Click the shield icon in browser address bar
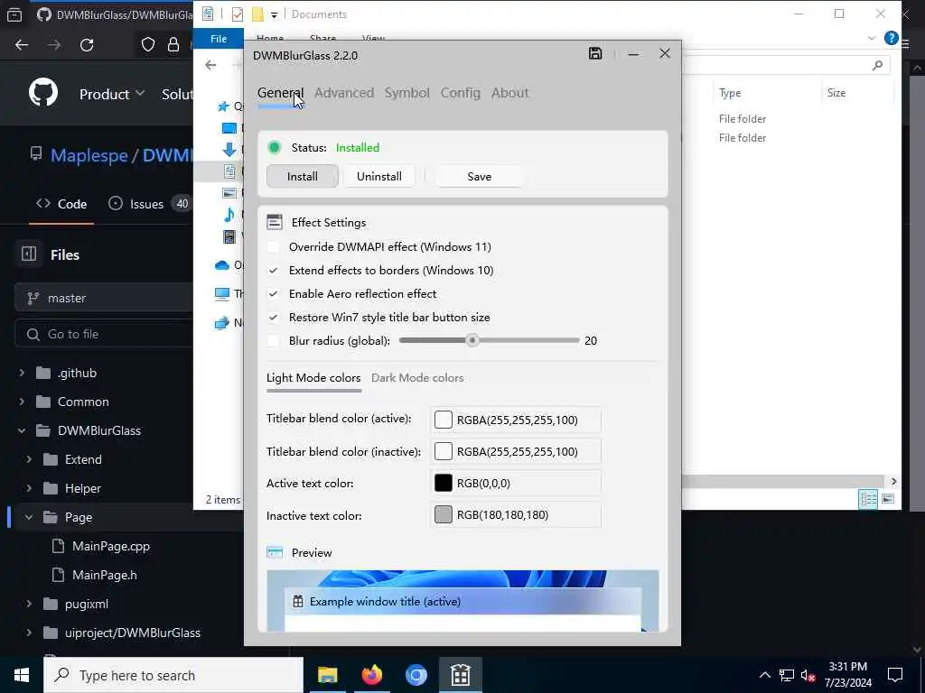This screenshot has height=693, width=925. point(148,45)
